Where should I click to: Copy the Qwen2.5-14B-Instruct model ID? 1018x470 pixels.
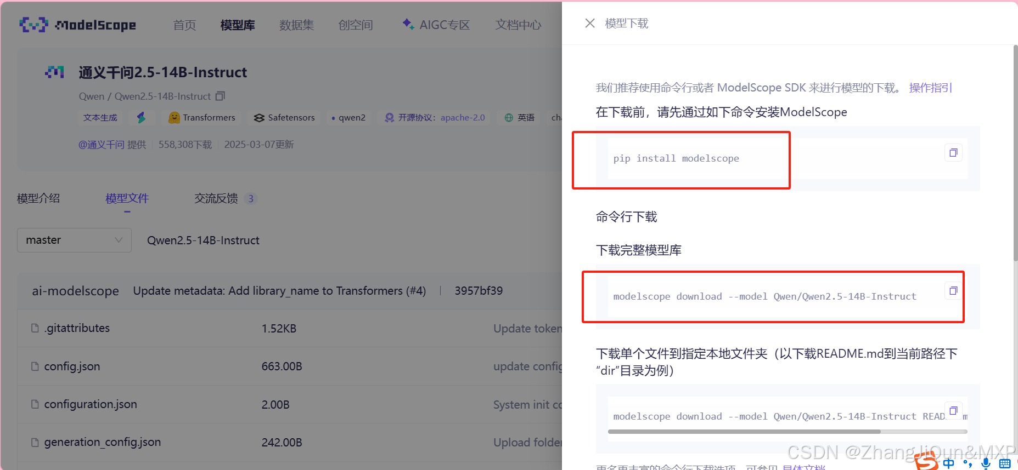click(220, 96)
